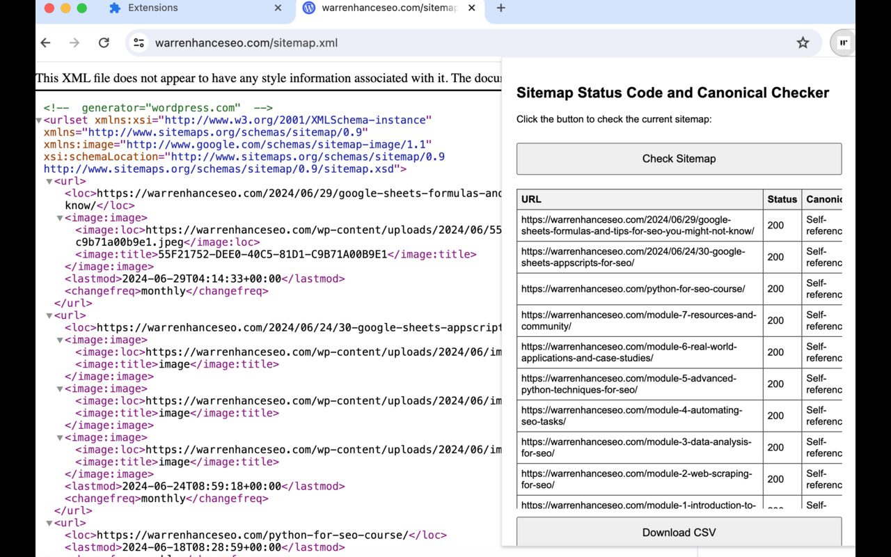
Task: Collapse the second image:image node under the appscripts url
Action: tap(60, 389)
